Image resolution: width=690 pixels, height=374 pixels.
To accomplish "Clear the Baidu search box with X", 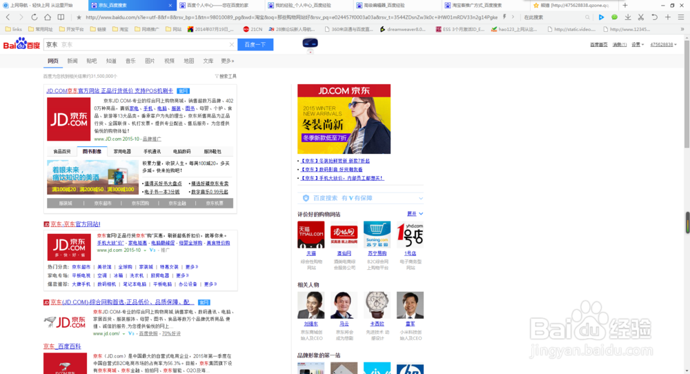I will point(231,44).
